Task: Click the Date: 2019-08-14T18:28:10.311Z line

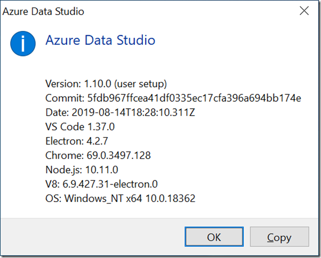Action: coord(120,112)
